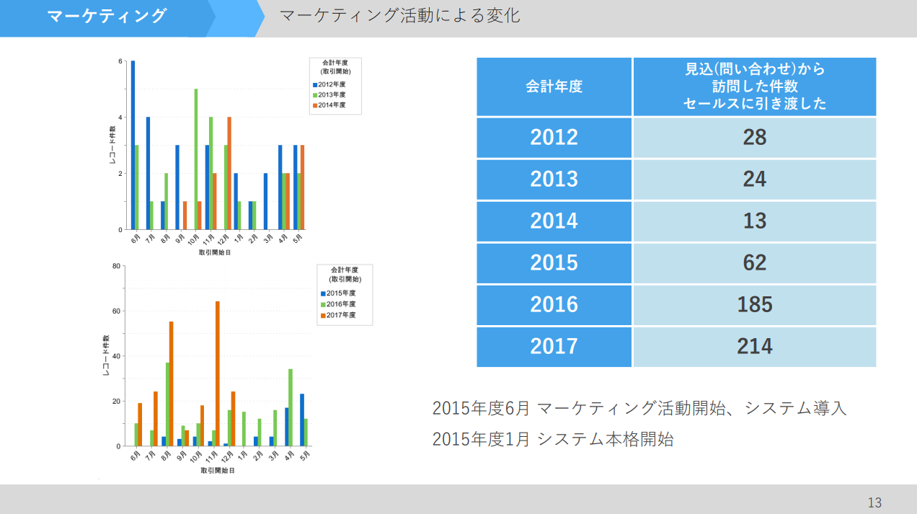This screenshot has width=917, height=514.
Task: Click the green 2016年度 legend swatch
Action: (x=323, y=304)
